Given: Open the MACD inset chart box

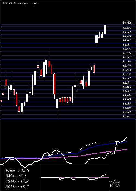Looking at the screenshot, I should (75, 177).
